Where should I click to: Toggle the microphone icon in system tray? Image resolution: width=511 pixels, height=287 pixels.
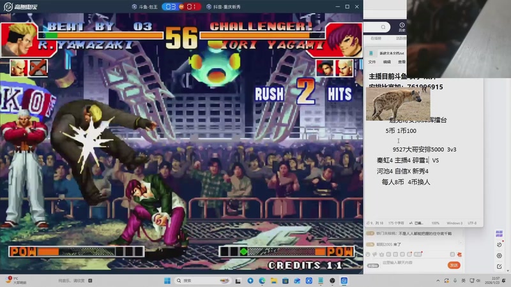[x=455, y=281]
